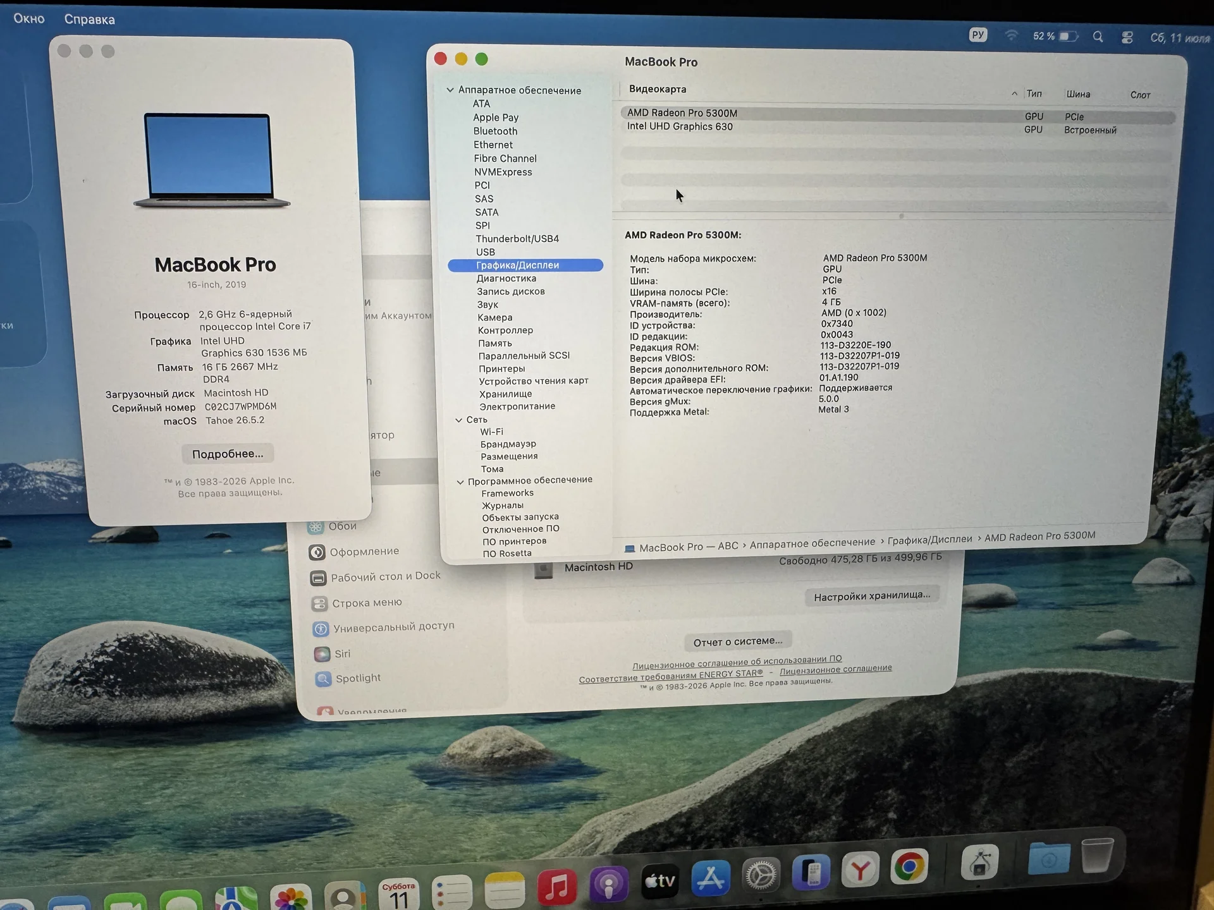
Task: Open Contacts app in the Dock
Action: coord(345,896)
